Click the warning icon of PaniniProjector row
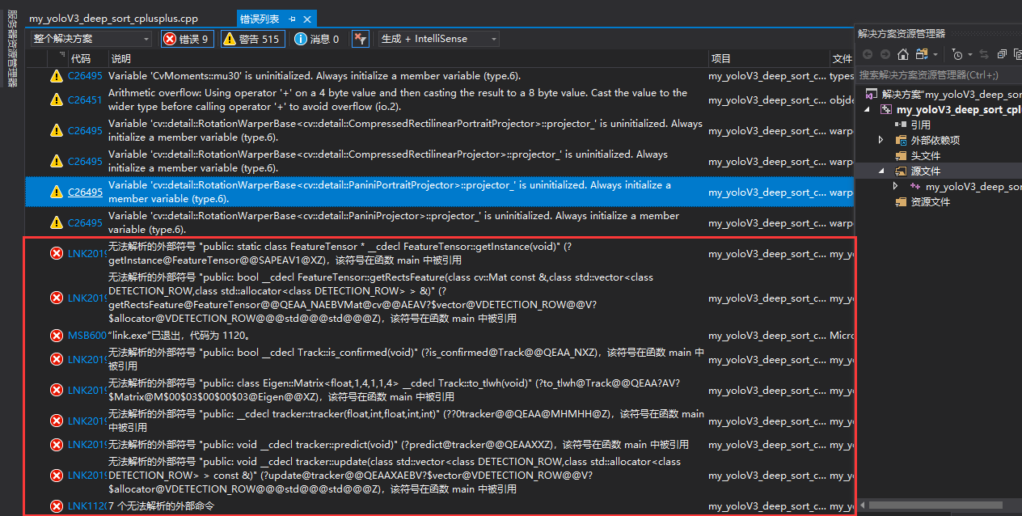This screenshot has height=516, width=1022. coord(57,223)
